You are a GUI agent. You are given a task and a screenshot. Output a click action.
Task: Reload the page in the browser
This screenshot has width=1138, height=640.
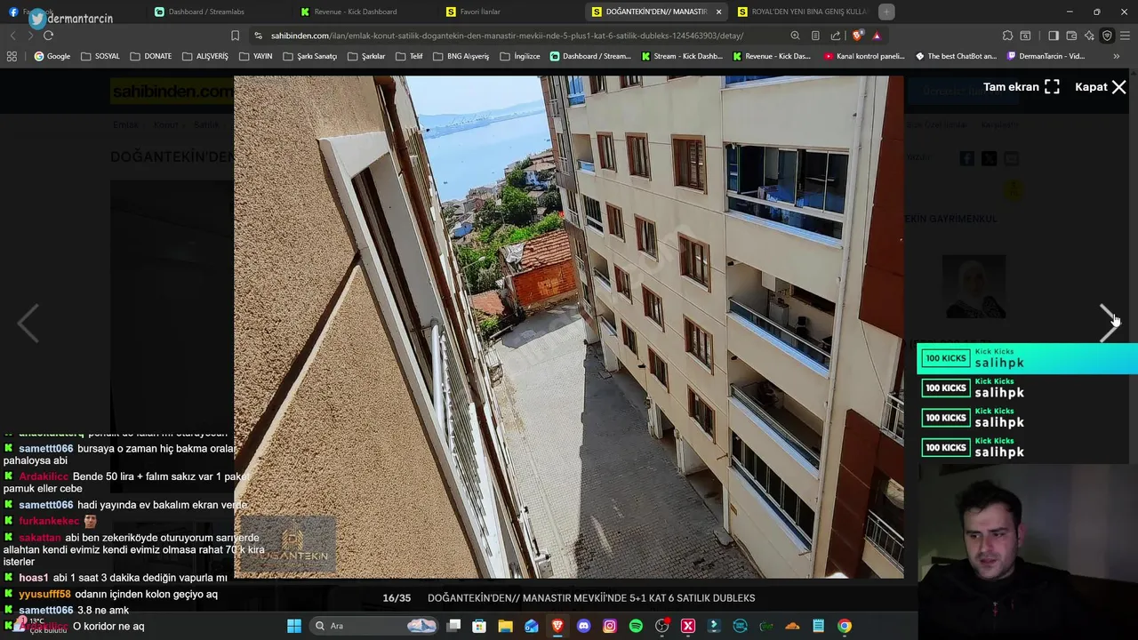click(x=48, y=36)
